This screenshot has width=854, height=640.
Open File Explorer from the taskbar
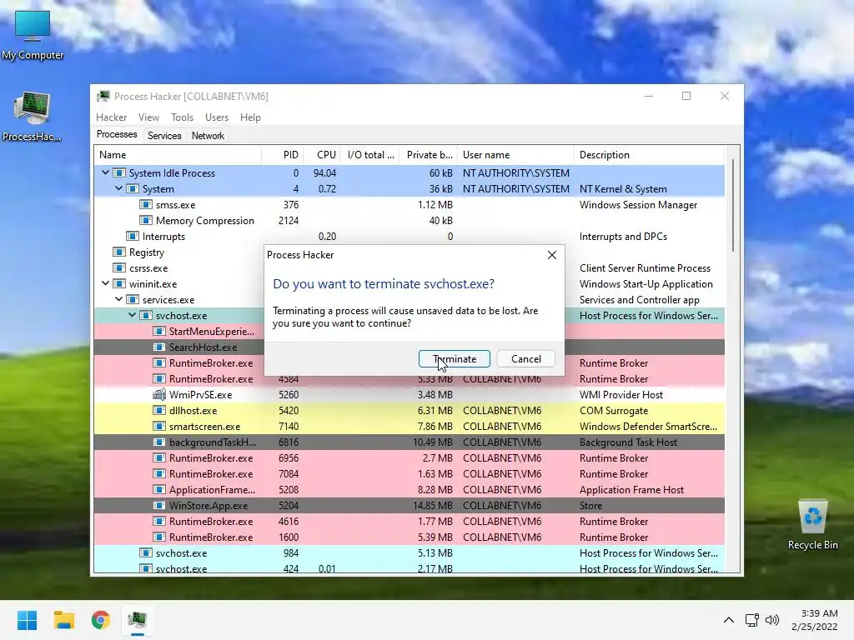point(63,620)
